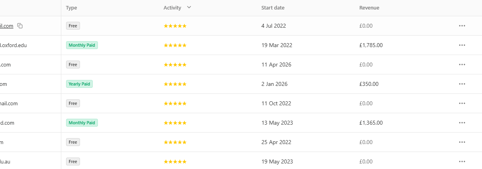The image size is (482, 169).
Task: Click the star rating in the 13 May 2023 row
Action: 175,123
